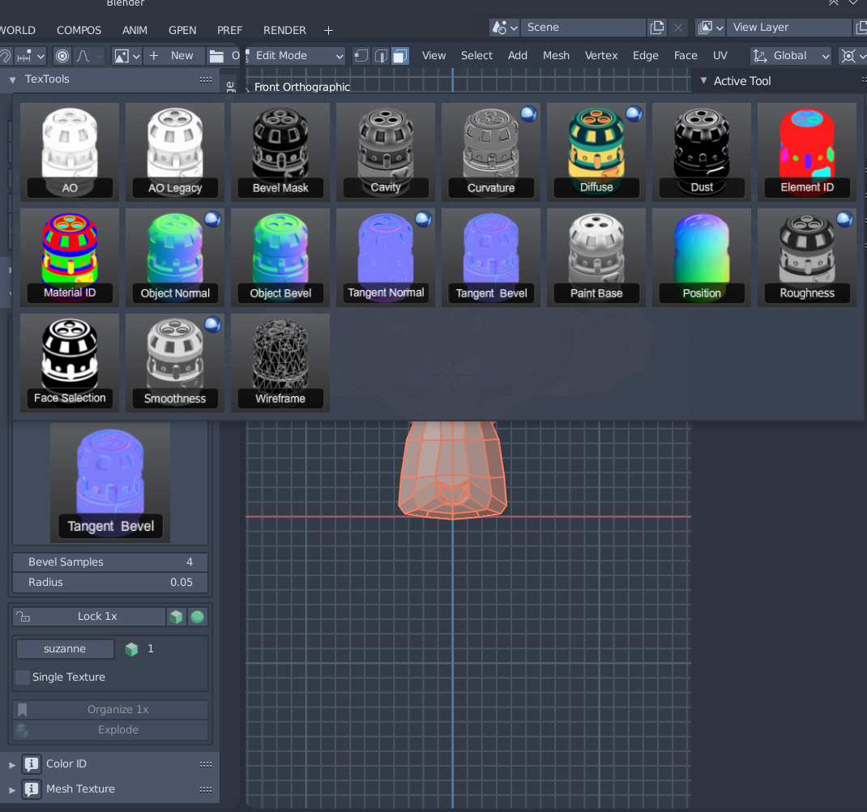Switch to the PREF workspace tab
The width and height of the screenshot is (867, 812).
pyautogui.click(x=229, y=30)
